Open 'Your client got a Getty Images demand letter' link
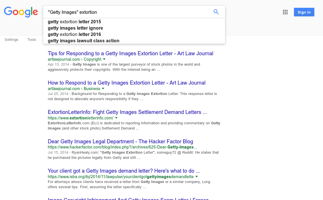The width and height of the screenshot is (323, 200). coord(124,171)
